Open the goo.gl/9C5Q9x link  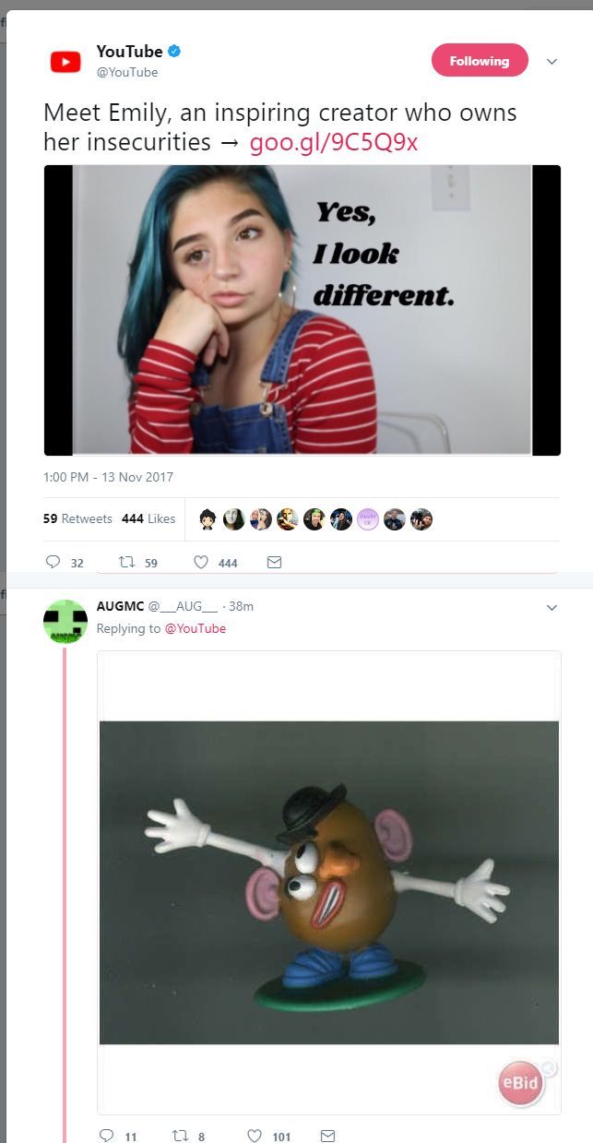334,143
